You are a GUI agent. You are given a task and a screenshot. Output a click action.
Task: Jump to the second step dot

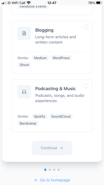[x=50, y=170]
